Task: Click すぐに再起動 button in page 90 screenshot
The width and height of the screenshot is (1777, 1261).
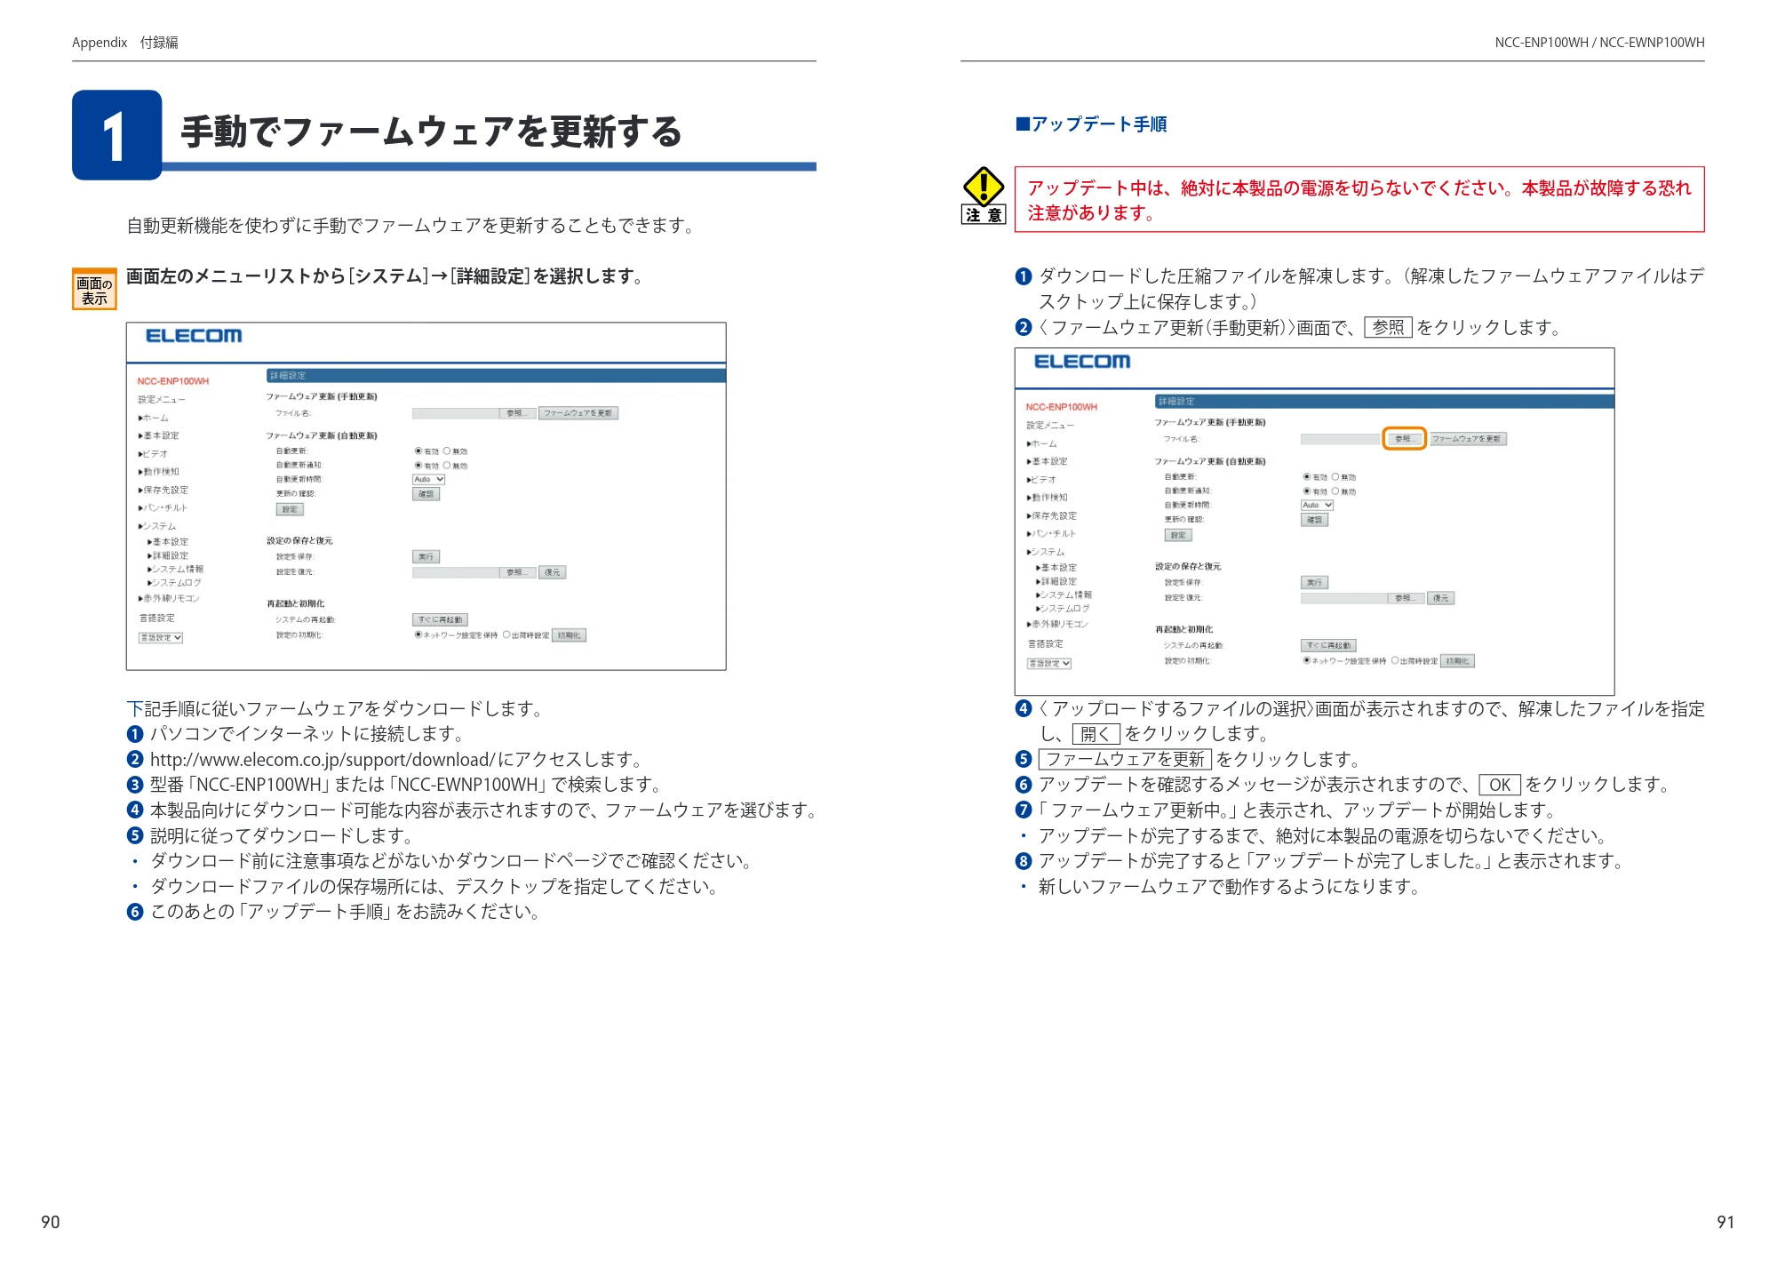Action: (440, 620)
